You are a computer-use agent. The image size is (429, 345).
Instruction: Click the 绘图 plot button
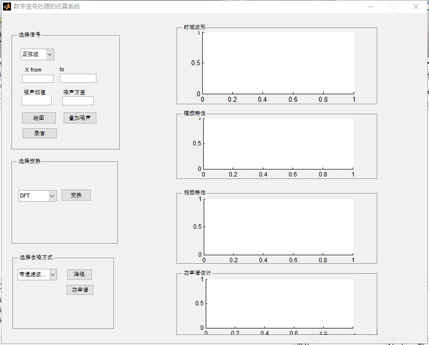pyautogui.click(x=39, y=118)
